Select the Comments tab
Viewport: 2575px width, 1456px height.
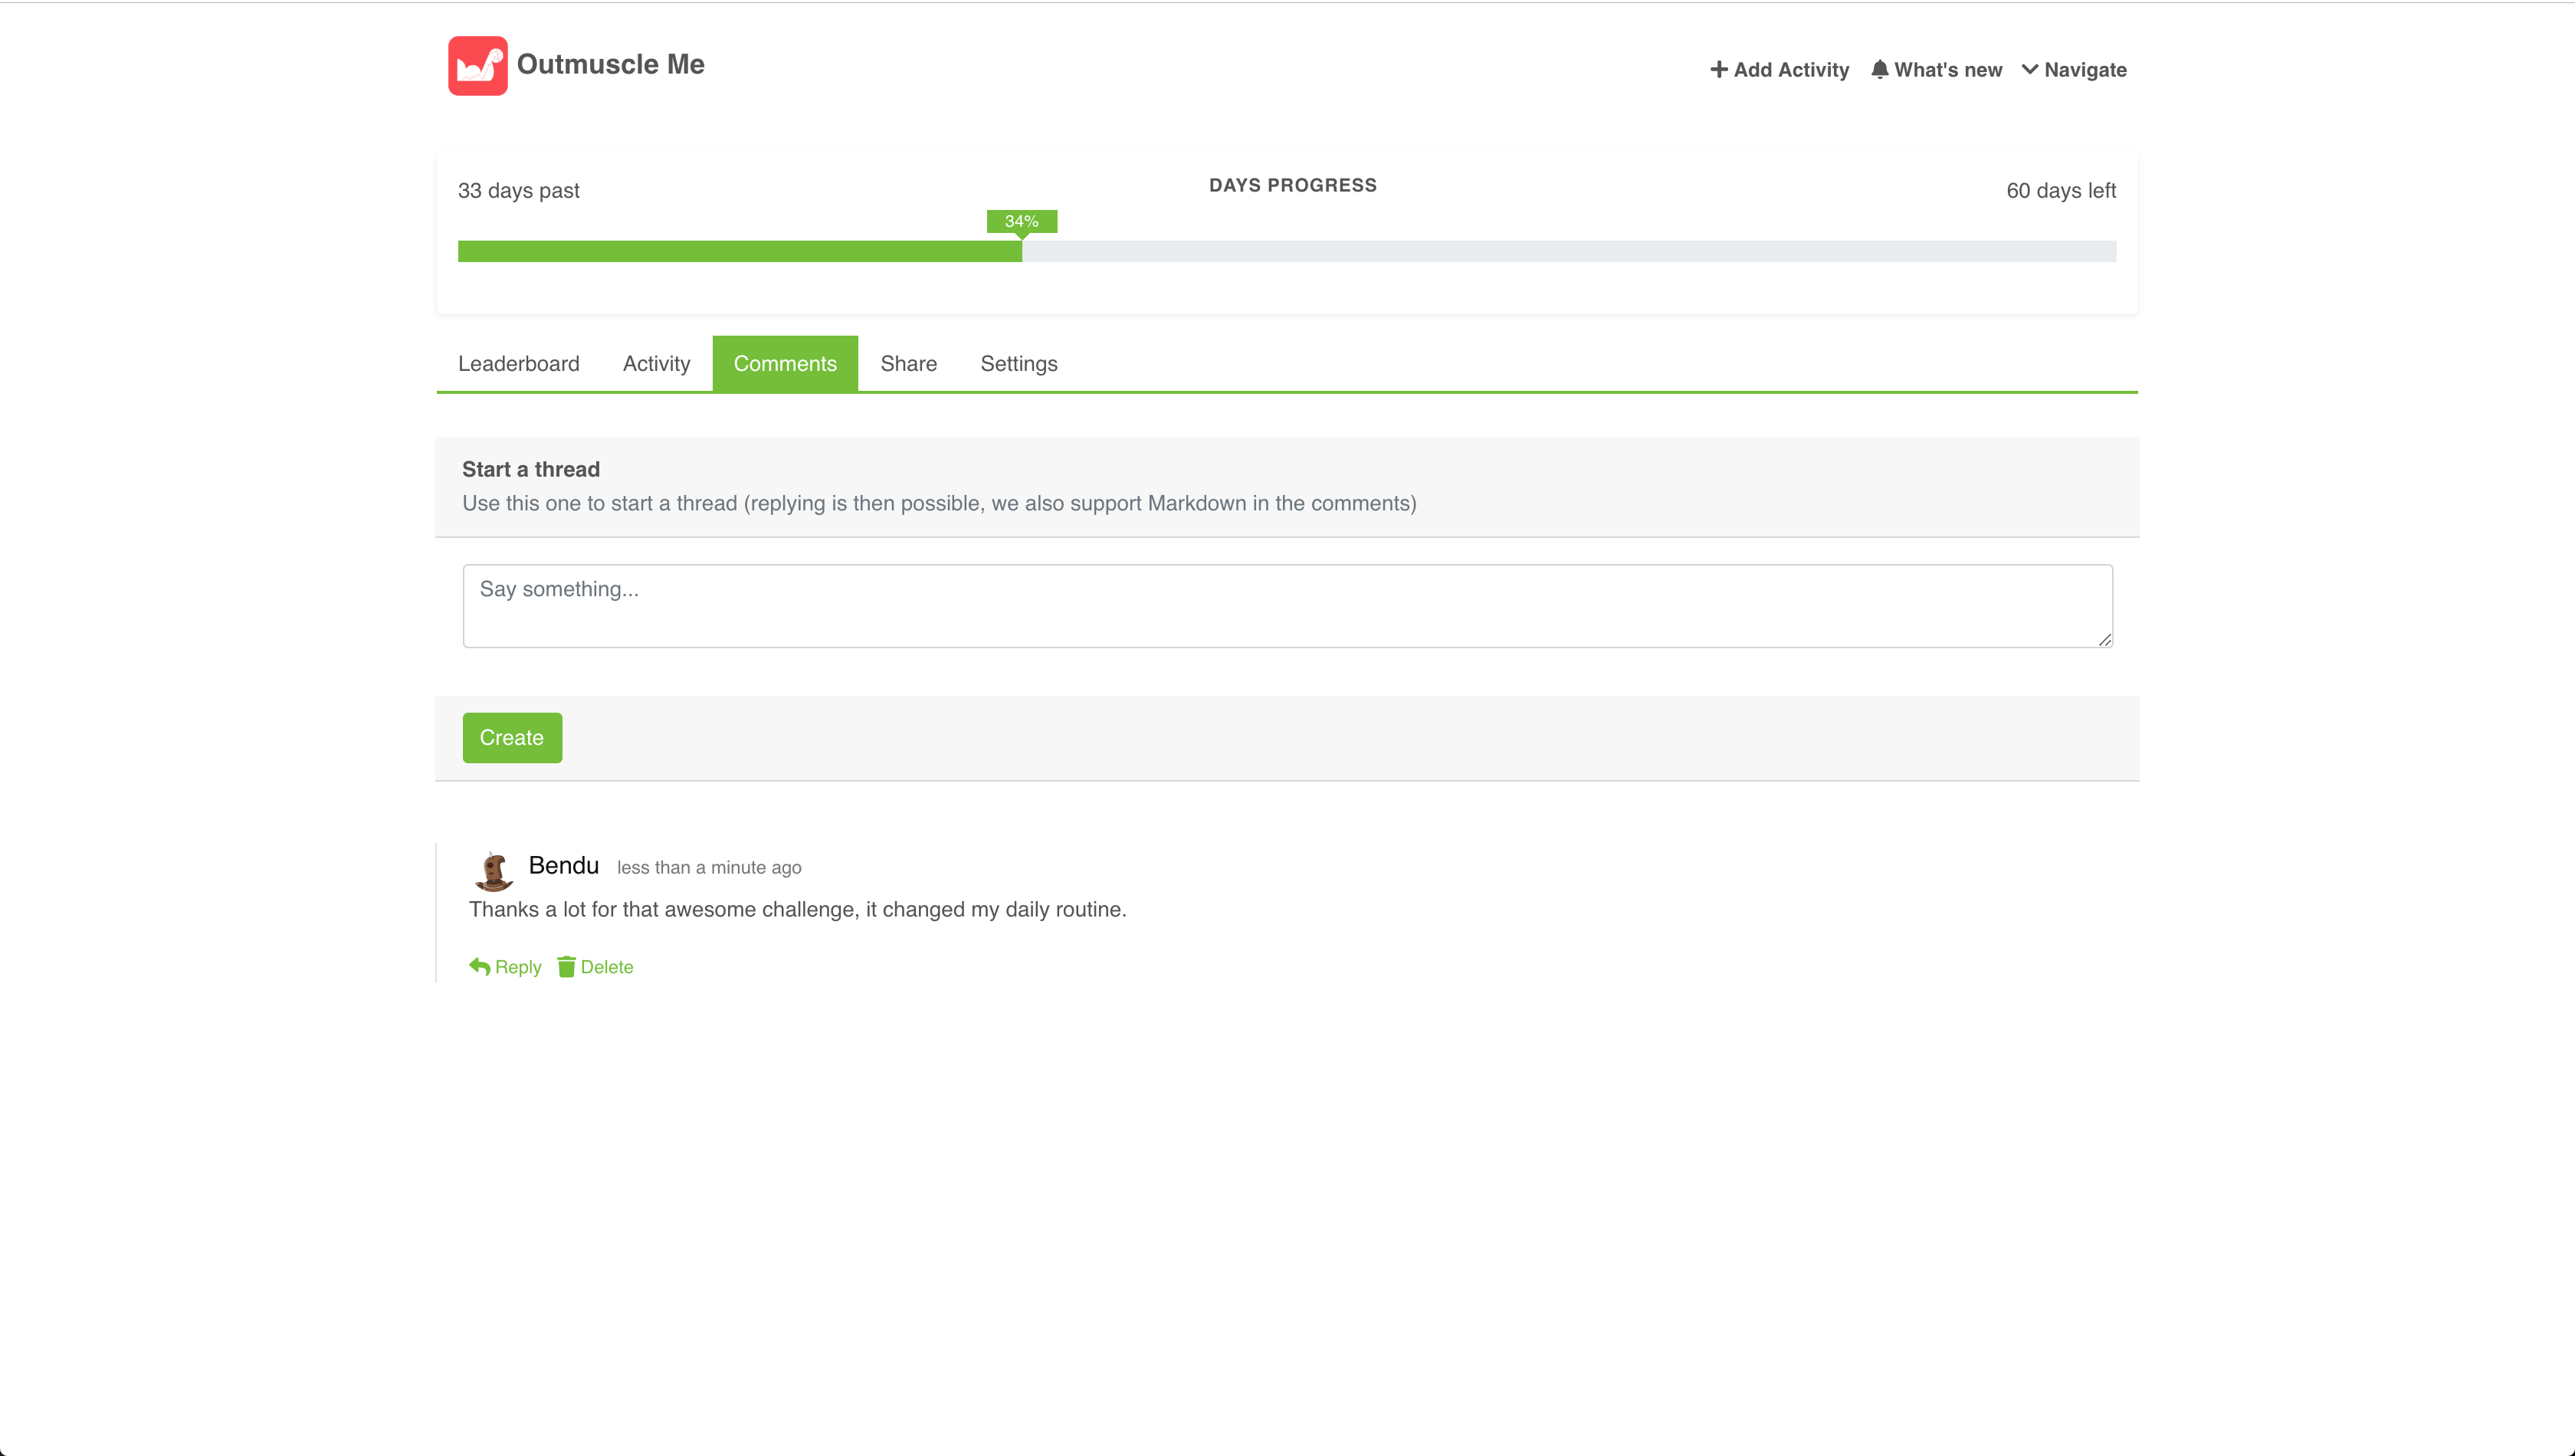pyautogui.click(x=784, y=364)
